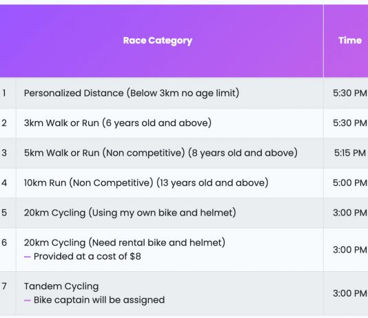Click the 3:00 PM time for Tandem Cycling
This screenshot has height=318, width=368.
tap(349, 293)
